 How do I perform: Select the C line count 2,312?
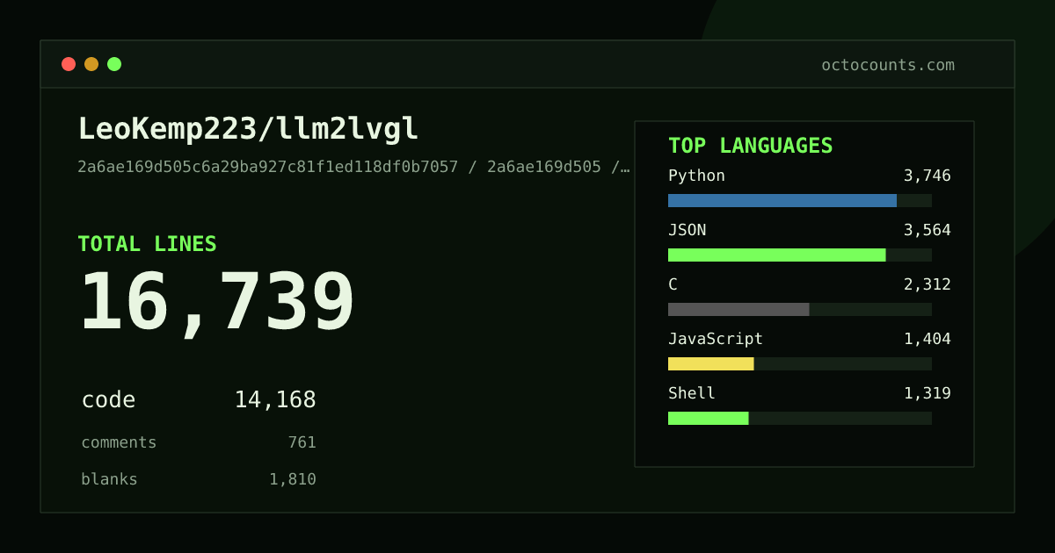click(x=928, y=284)
